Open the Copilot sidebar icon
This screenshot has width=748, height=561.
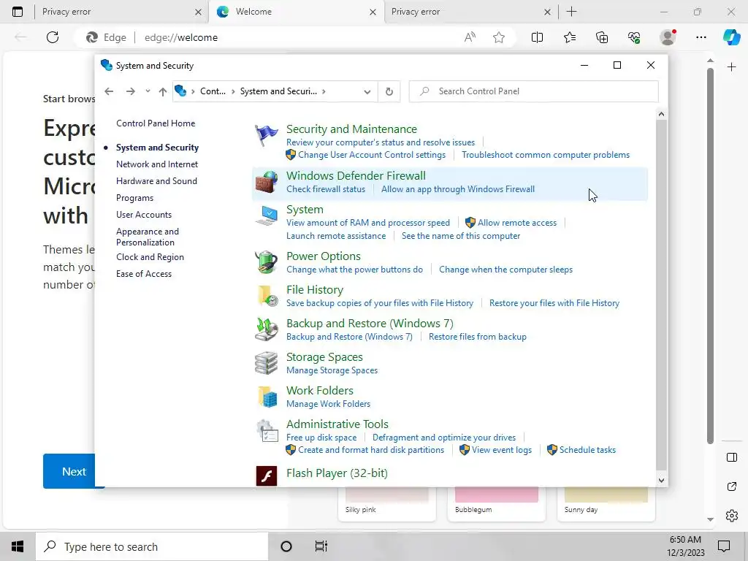tap(732, 37)
